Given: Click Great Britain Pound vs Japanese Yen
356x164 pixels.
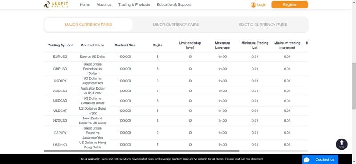Looking at the screenshot, I should pos(93,133).
